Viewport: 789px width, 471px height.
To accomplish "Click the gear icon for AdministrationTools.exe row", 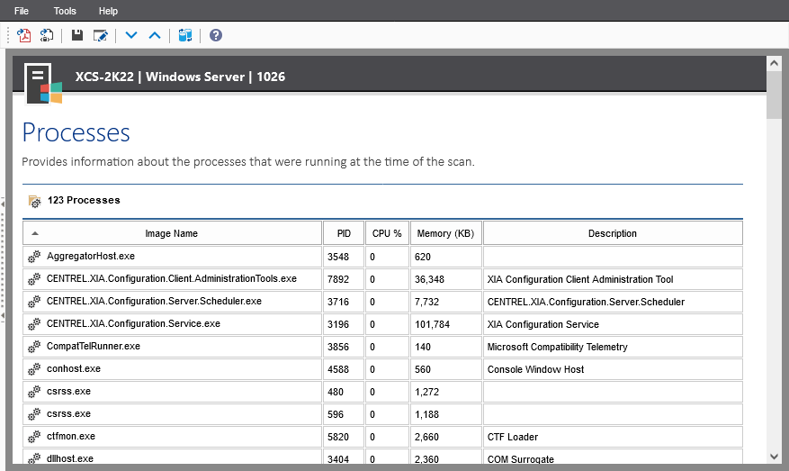I will [34, 279].
